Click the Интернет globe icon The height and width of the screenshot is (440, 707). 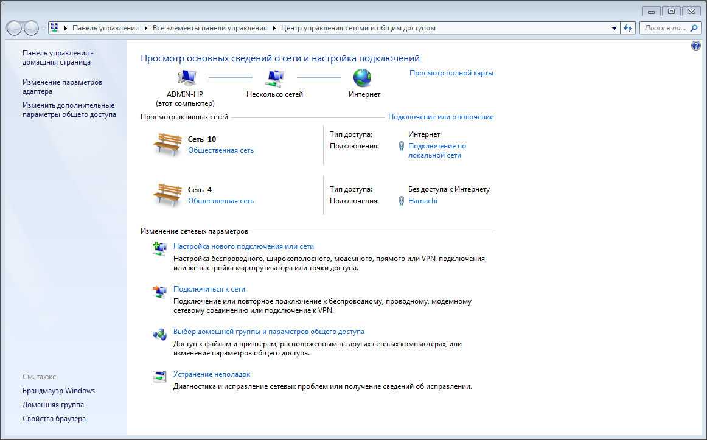362,78
